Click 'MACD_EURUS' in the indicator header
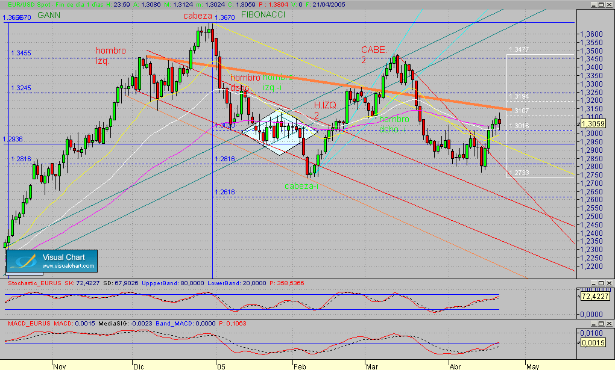The image size is (615, 370). point(29,324)
